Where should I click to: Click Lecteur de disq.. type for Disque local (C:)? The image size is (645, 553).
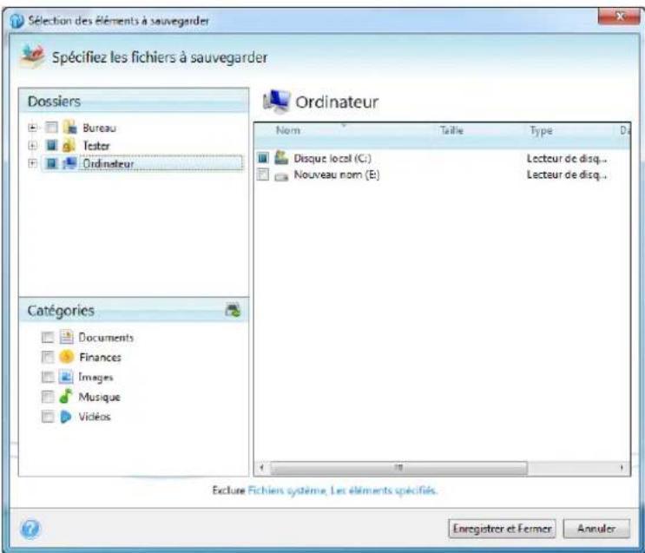coord(567,158)
